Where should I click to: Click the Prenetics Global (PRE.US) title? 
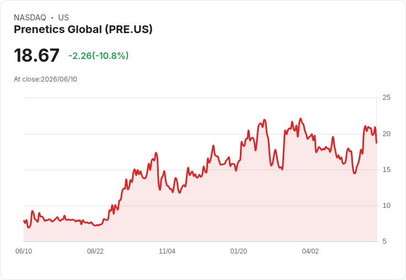click(x=83, y=30)
